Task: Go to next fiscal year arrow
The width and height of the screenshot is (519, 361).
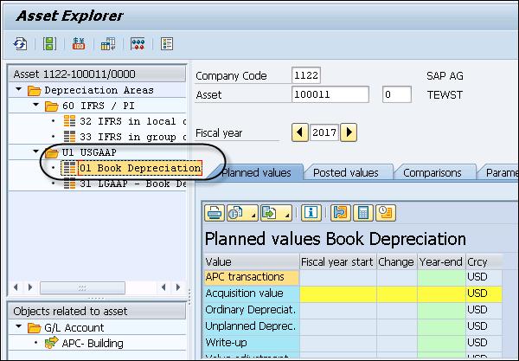Action: [x=349, y=132]
